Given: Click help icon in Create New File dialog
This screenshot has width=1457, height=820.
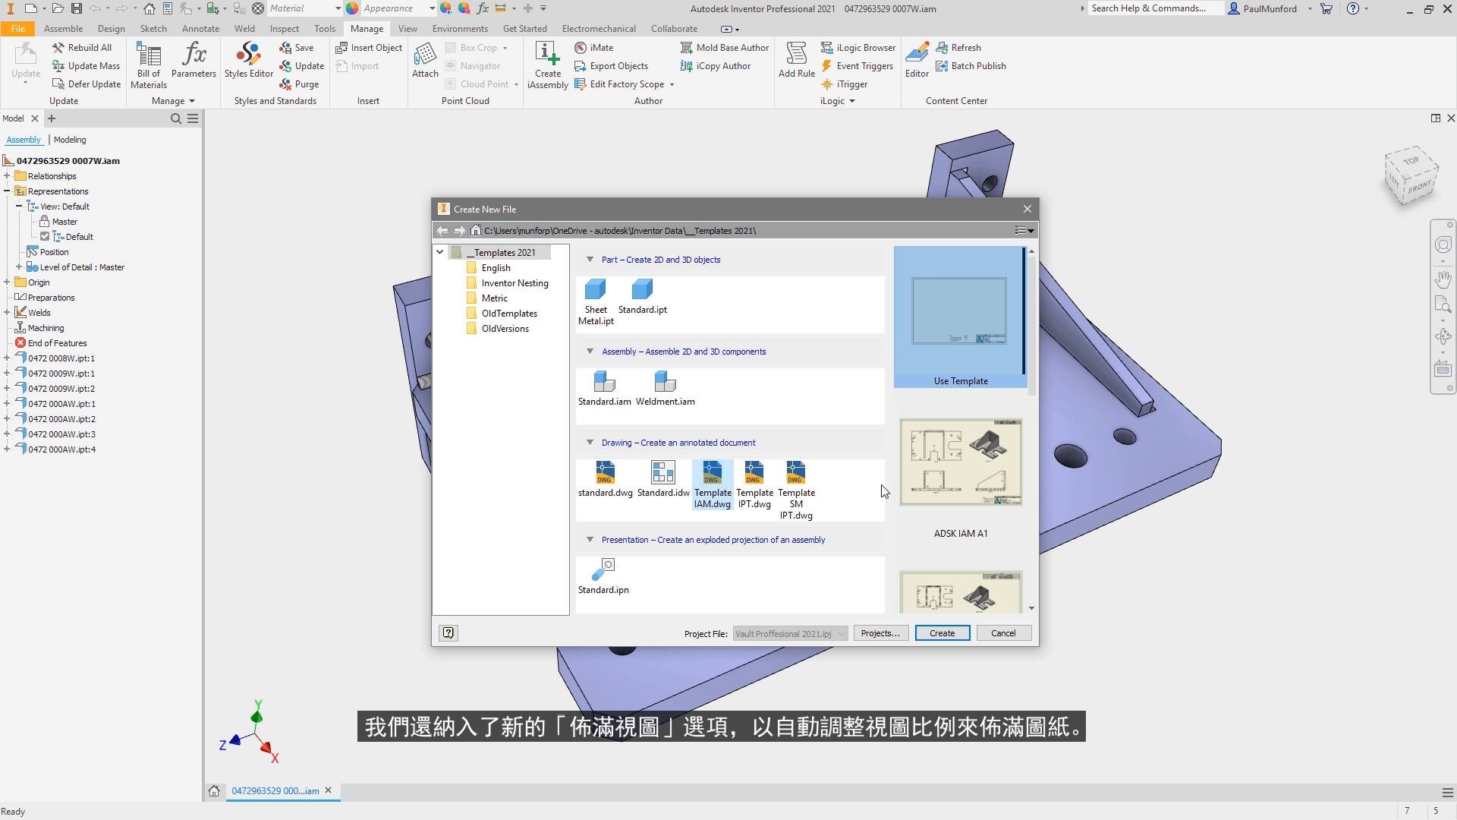Looking at the screenshot, I should (448, 633).
